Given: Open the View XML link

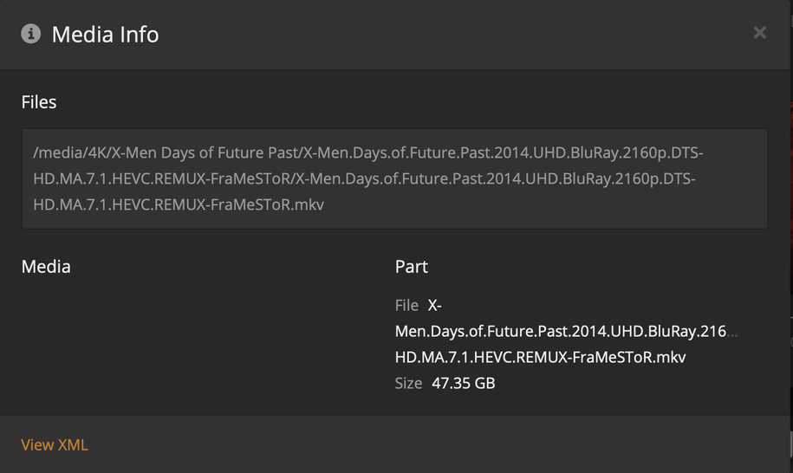Looking at the screenshot, I should coord(55,444).
